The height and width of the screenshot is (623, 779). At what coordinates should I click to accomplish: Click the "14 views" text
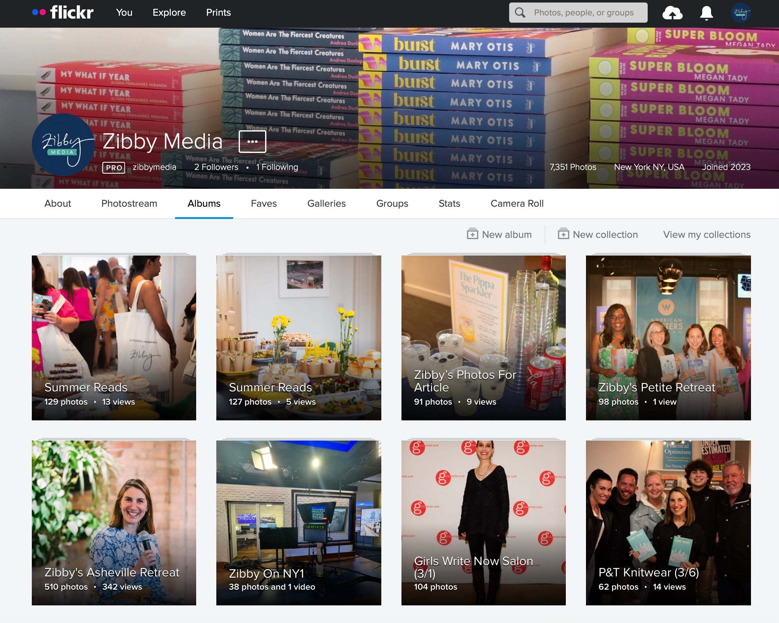click(x=669, y=587)
